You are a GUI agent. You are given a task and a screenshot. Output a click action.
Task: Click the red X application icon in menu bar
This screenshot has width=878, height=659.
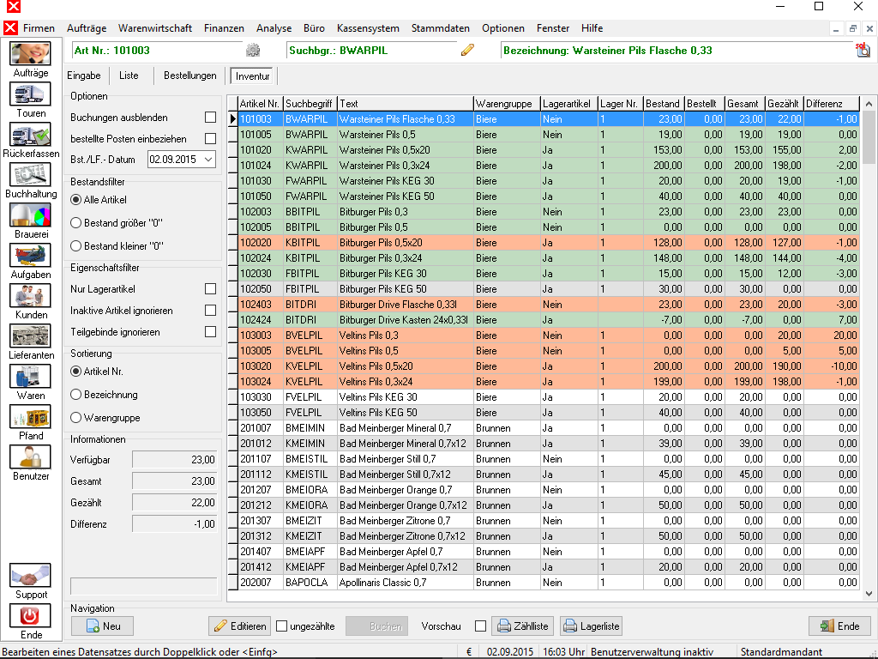10,28
